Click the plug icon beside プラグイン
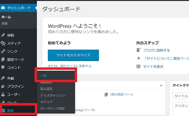189x116 pixels. coord(3,86)
